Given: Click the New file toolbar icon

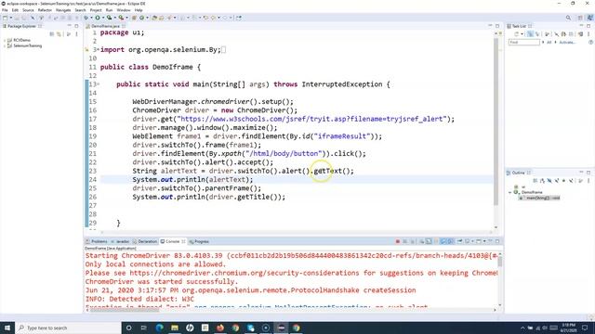Looking at the screenshot, I should pos(5,18).
